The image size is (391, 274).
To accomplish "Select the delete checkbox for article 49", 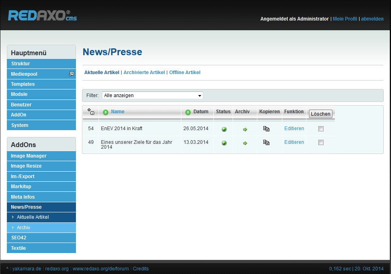I will coord(321,142).
